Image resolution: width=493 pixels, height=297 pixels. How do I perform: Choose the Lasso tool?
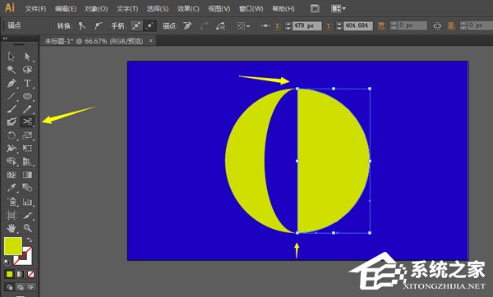pyautogui.click(x=27, y=70)
